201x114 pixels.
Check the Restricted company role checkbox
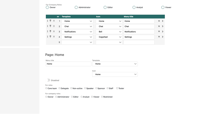click(x=102, y=97)
